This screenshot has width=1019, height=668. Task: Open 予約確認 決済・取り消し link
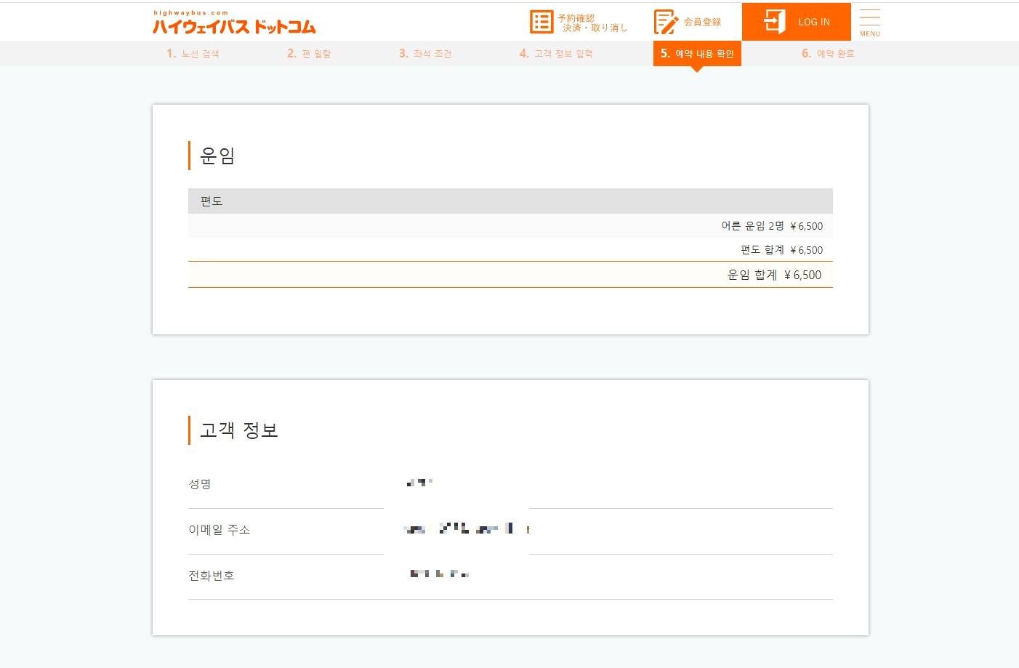(x=592, y=23)
